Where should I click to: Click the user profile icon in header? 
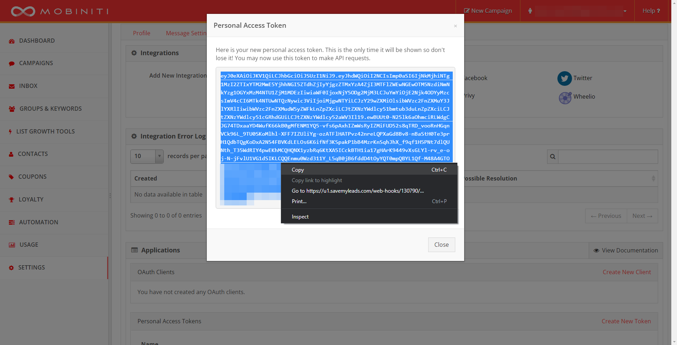coord(530,11)
